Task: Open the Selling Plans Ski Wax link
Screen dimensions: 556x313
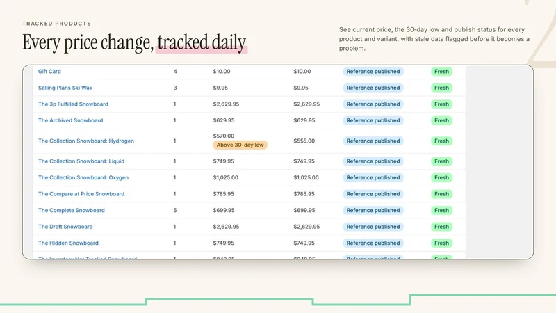Action: tap(65, 88)
